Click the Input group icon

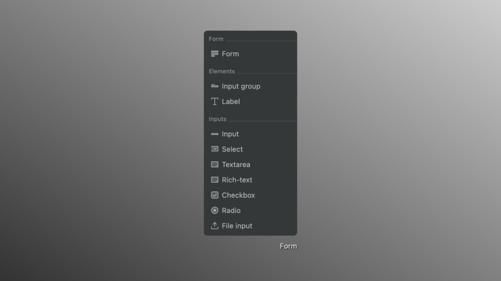point(215,86)
